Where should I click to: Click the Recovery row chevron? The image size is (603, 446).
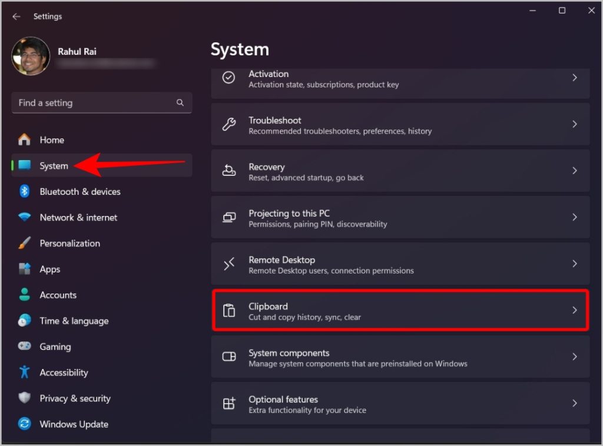575,171
